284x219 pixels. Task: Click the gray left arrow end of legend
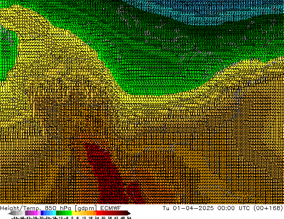point(10,213)
